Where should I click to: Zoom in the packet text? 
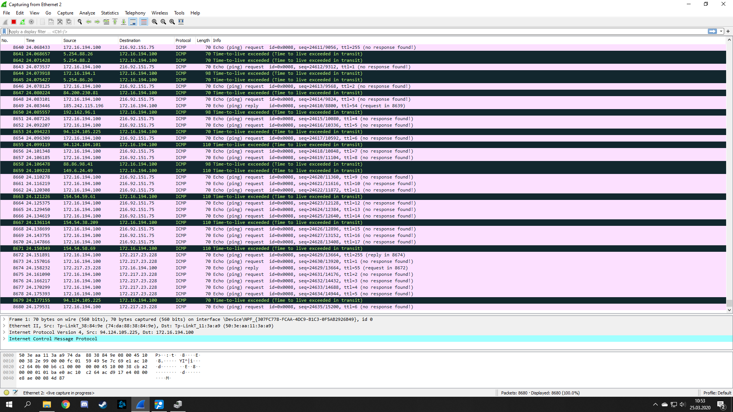(155, 22)
